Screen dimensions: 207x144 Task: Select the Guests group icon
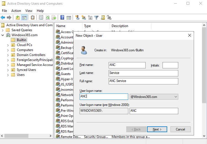point(58,74)
